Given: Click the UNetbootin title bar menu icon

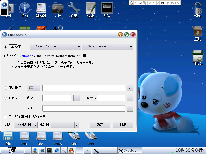Looking at the screenshot, I should (x=5, y=35).
